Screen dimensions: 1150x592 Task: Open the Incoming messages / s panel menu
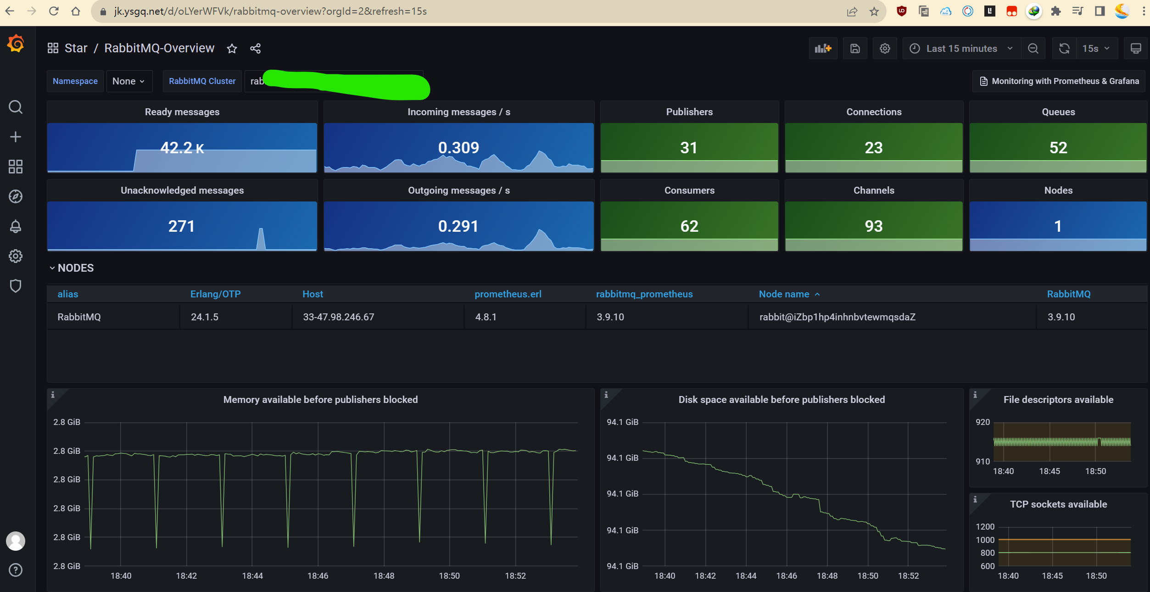tap(459, 112)
